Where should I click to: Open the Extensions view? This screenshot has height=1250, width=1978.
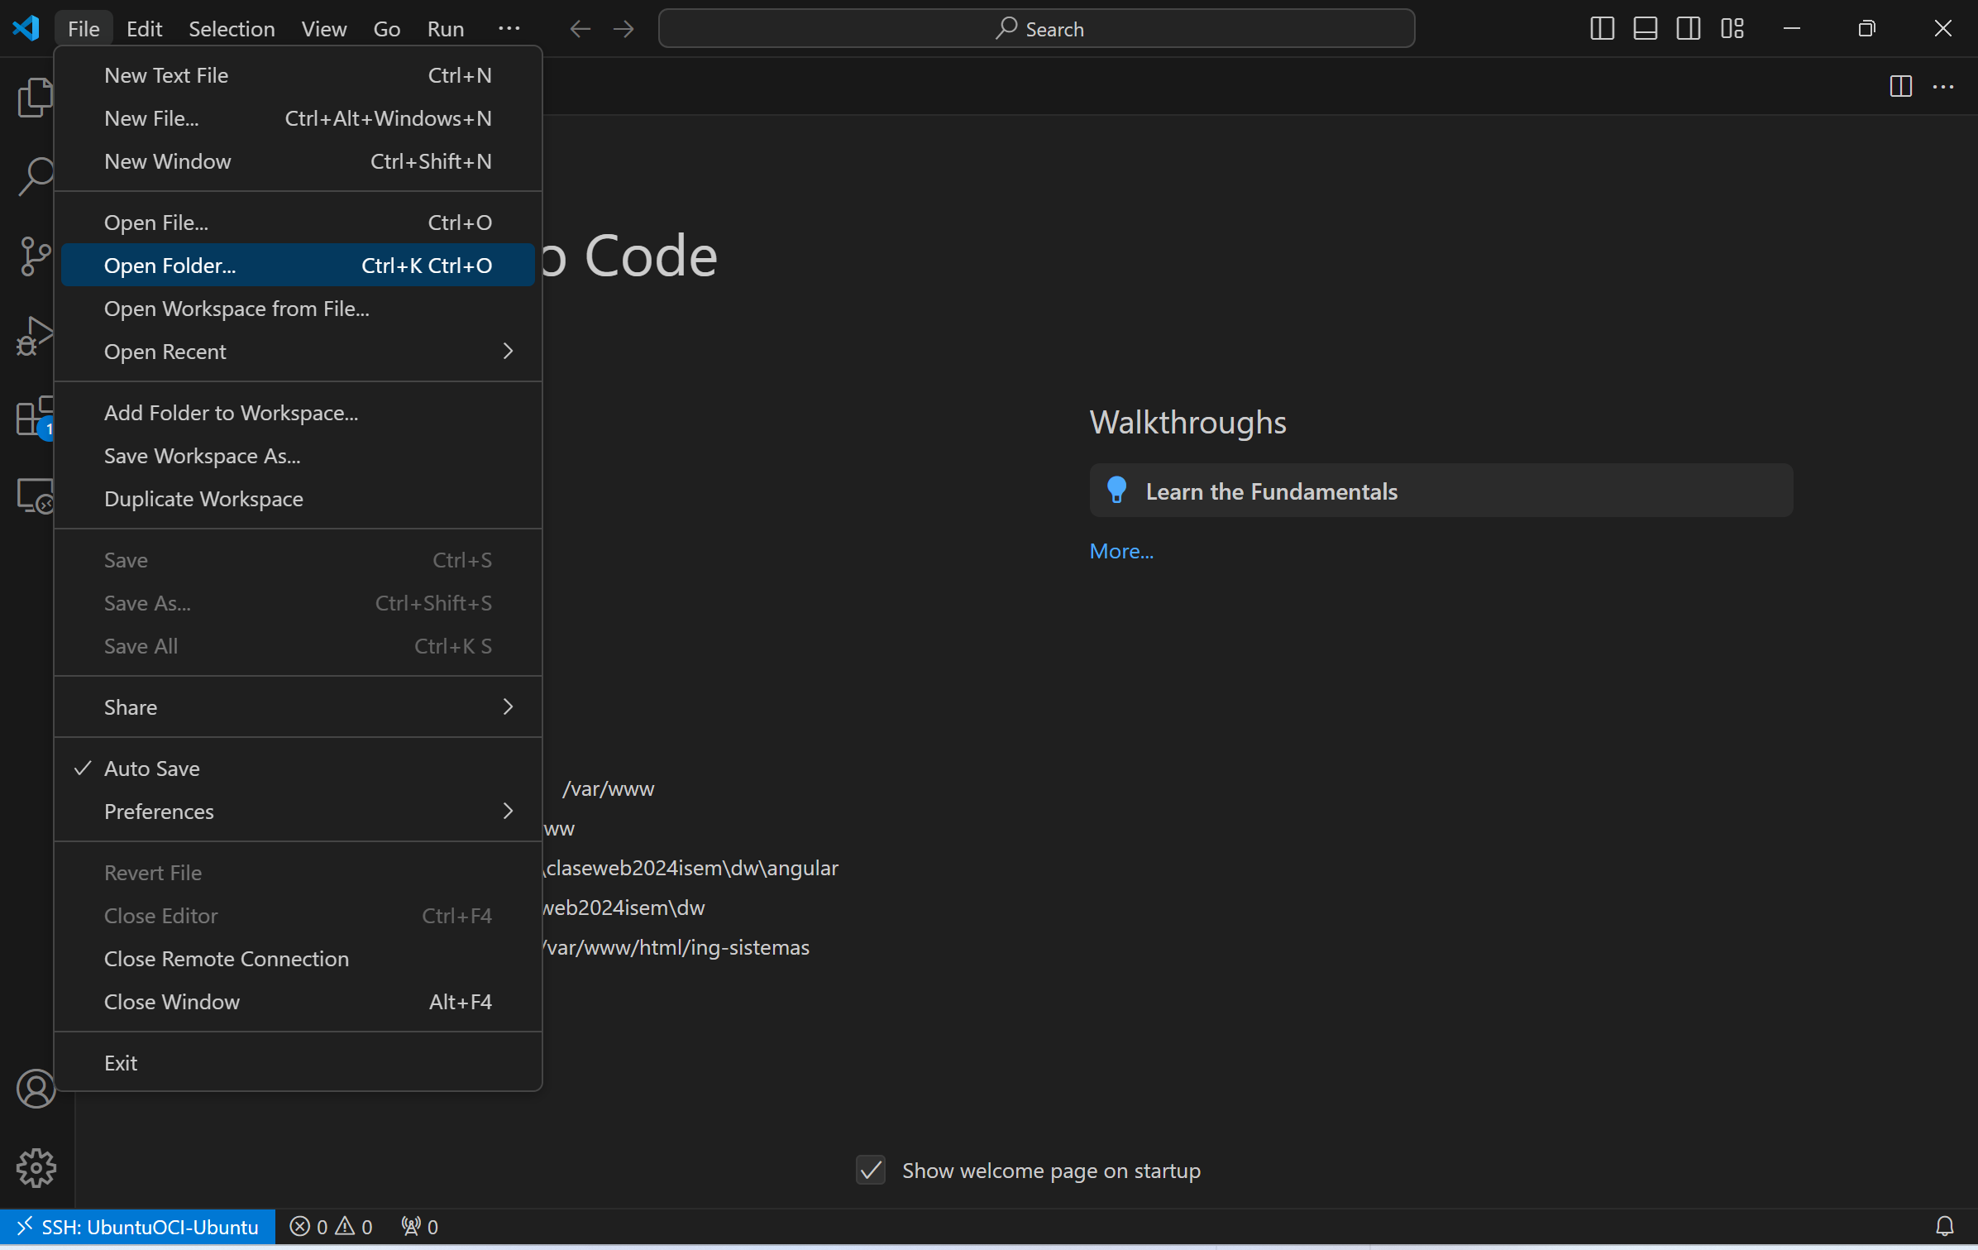[x=35, y=416]
